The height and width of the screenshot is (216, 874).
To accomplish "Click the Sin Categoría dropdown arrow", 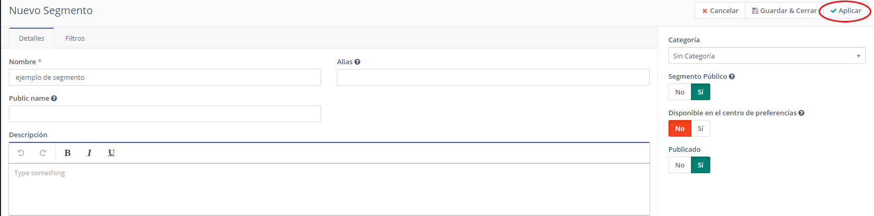I will (x=858, y=56).
